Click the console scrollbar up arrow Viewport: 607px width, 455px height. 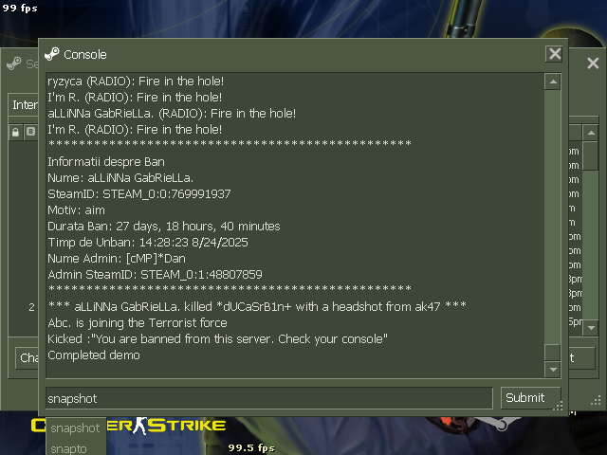(x=553, y=82)
